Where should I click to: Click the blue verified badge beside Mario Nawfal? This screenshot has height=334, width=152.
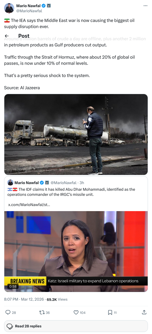pos(44,6)
